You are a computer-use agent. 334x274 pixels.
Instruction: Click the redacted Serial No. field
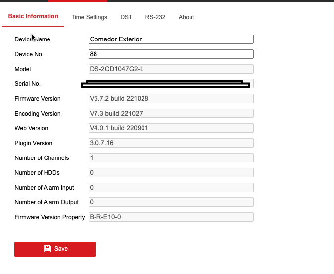point(171,84)
